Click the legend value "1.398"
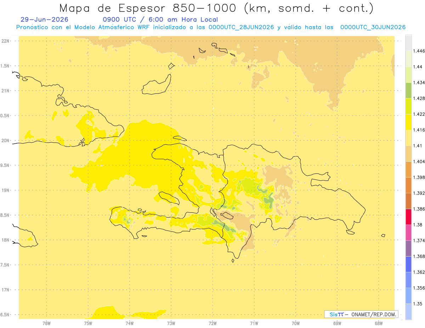The image size is (425, 328). click(x=419, y=177)
